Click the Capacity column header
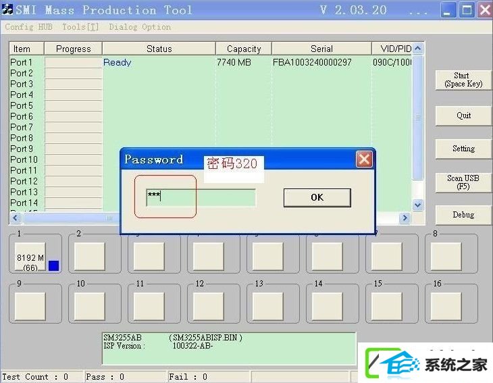The image size is (493, 383). 244,49
